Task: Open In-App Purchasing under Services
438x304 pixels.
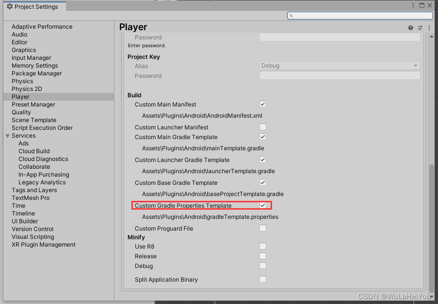Action: 43,174
